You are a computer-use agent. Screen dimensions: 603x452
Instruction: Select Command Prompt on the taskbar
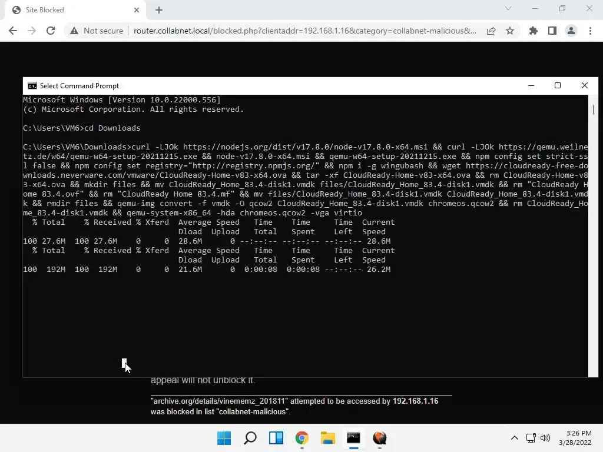pos(353,438)
